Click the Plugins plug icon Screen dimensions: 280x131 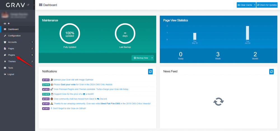[5, 55]
